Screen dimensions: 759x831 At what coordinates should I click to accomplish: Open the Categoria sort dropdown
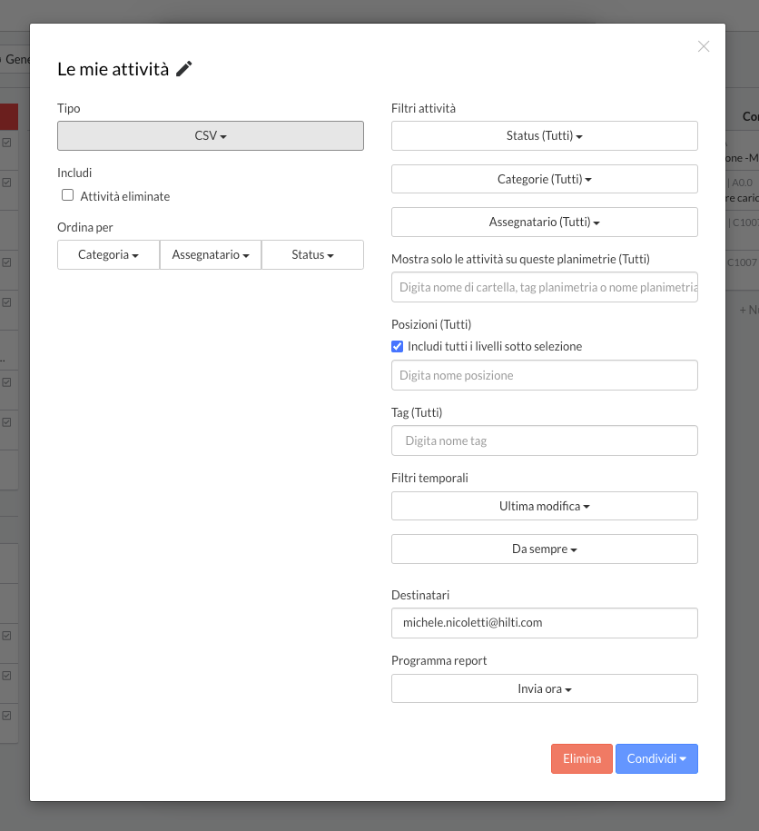[108, 255]
